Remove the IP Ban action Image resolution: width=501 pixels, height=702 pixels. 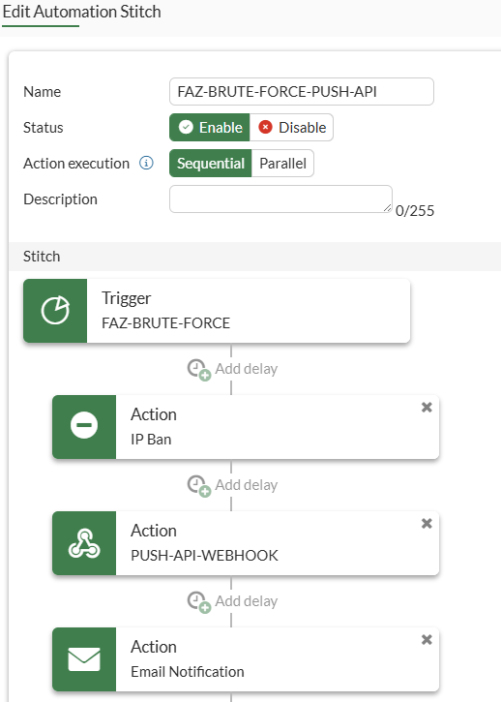click(x=427, y=407)
